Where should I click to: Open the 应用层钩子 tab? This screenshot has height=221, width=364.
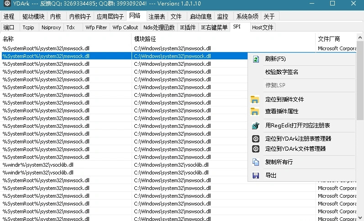coord(110,16)
